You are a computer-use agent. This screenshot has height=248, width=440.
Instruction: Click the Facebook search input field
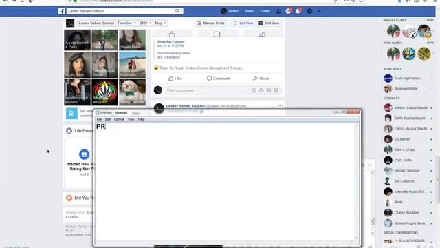point(121,11)
